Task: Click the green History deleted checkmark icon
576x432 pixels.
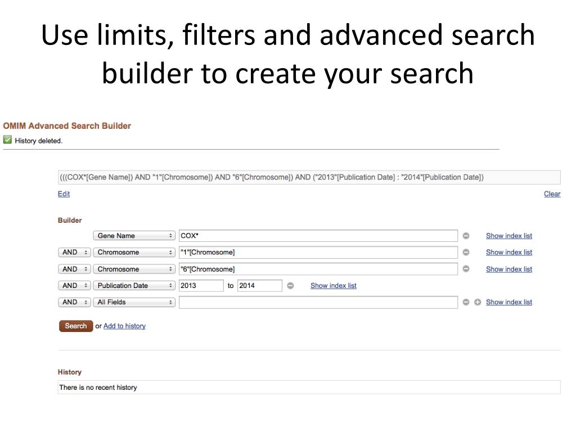Action: click(x=7, y=140)
